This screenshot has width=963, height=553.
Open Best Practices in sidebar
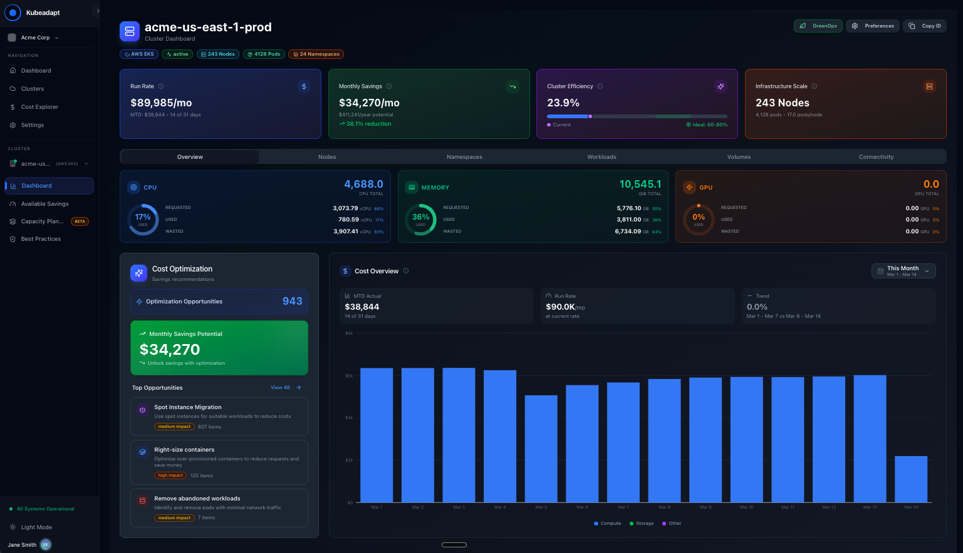(x=41, y=239)
